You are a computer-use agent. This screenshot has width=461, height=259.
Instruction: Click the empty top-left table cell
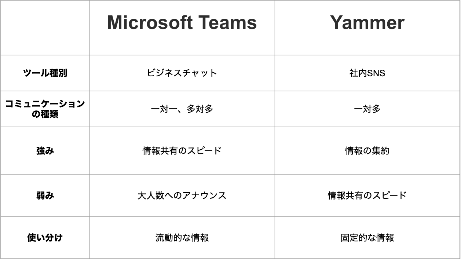[x=45, y=28]
